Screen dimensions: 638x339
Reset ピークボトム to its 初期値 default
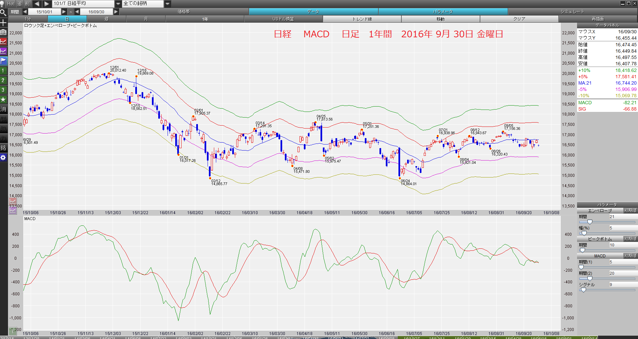tap(630, 239)
